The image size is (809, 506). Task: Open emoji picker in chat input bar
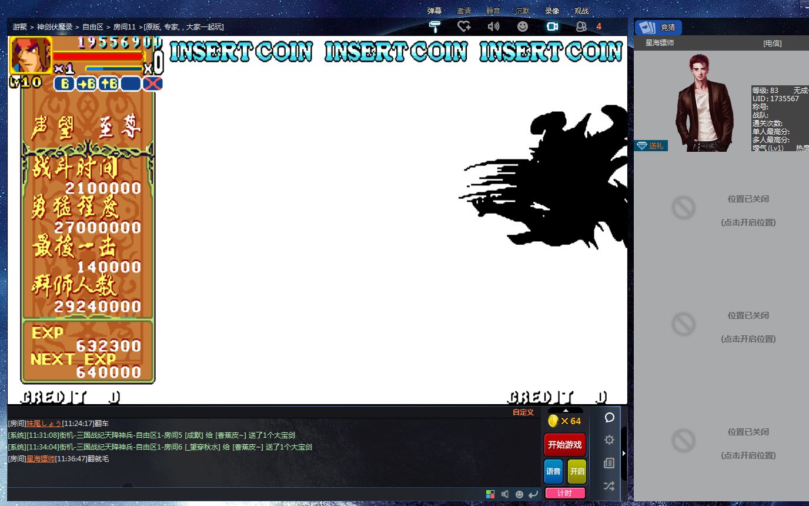tap(519, 494)
